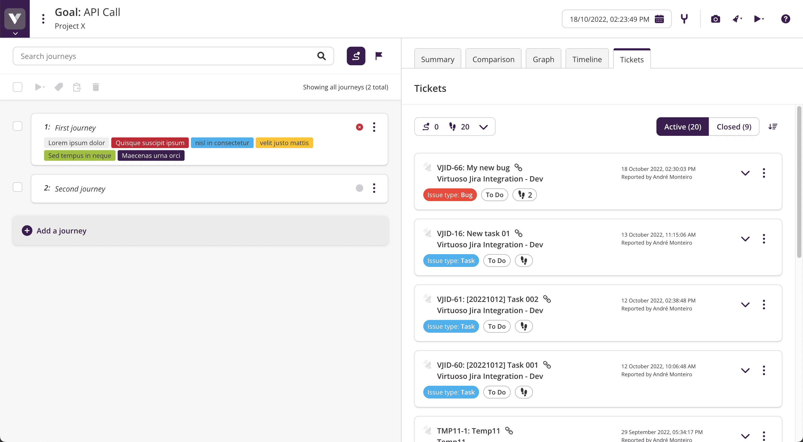Check the First journey checkbox
The width and height of the screenshot is (803, 442).
click(18, 126)
